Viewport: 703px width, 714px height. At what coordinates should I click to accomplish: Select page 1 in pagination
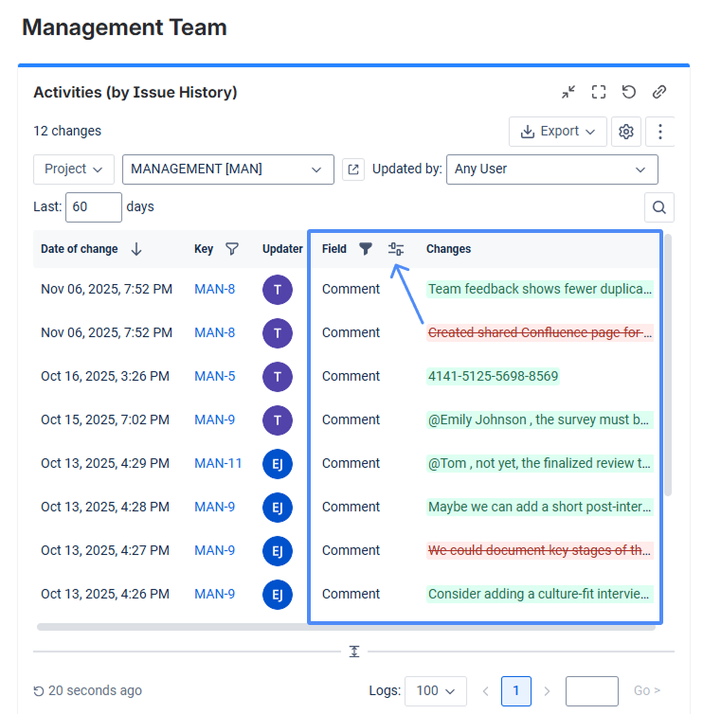515,691
